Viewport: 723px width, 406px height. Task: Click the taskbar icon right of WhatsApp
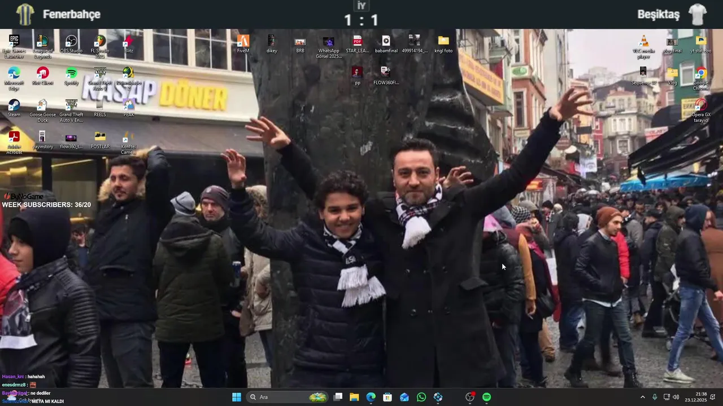click(x=438, y=397)
